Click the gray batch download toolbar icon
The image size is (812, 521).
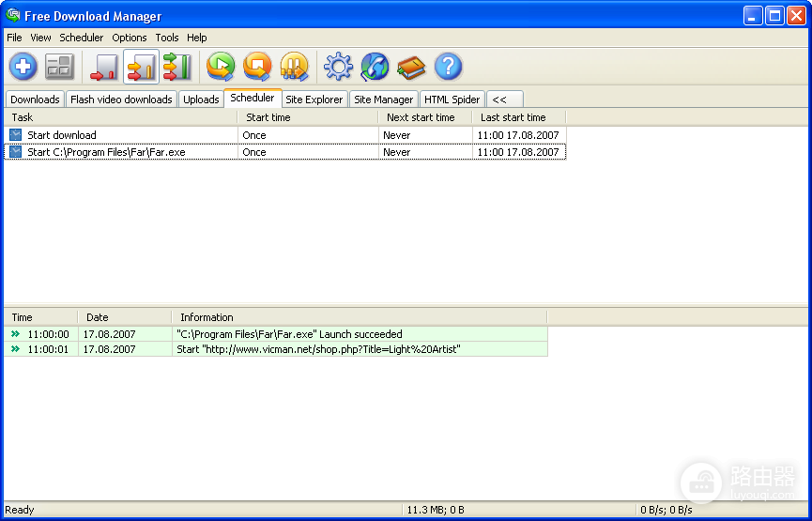tap(59, 67)
